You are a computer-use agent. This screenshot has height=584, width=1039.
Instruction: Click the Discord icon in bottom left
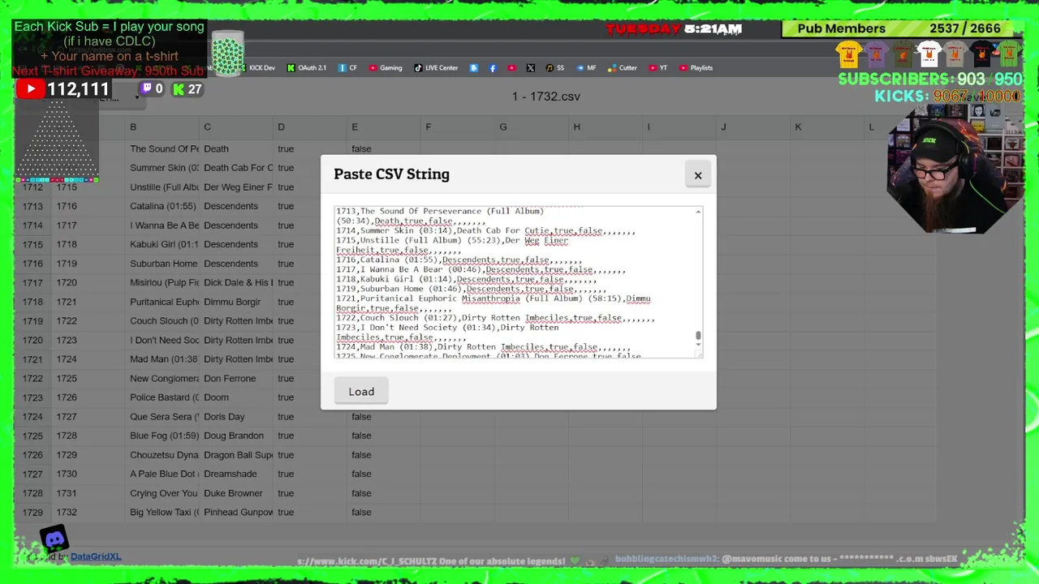coord(54,539)
